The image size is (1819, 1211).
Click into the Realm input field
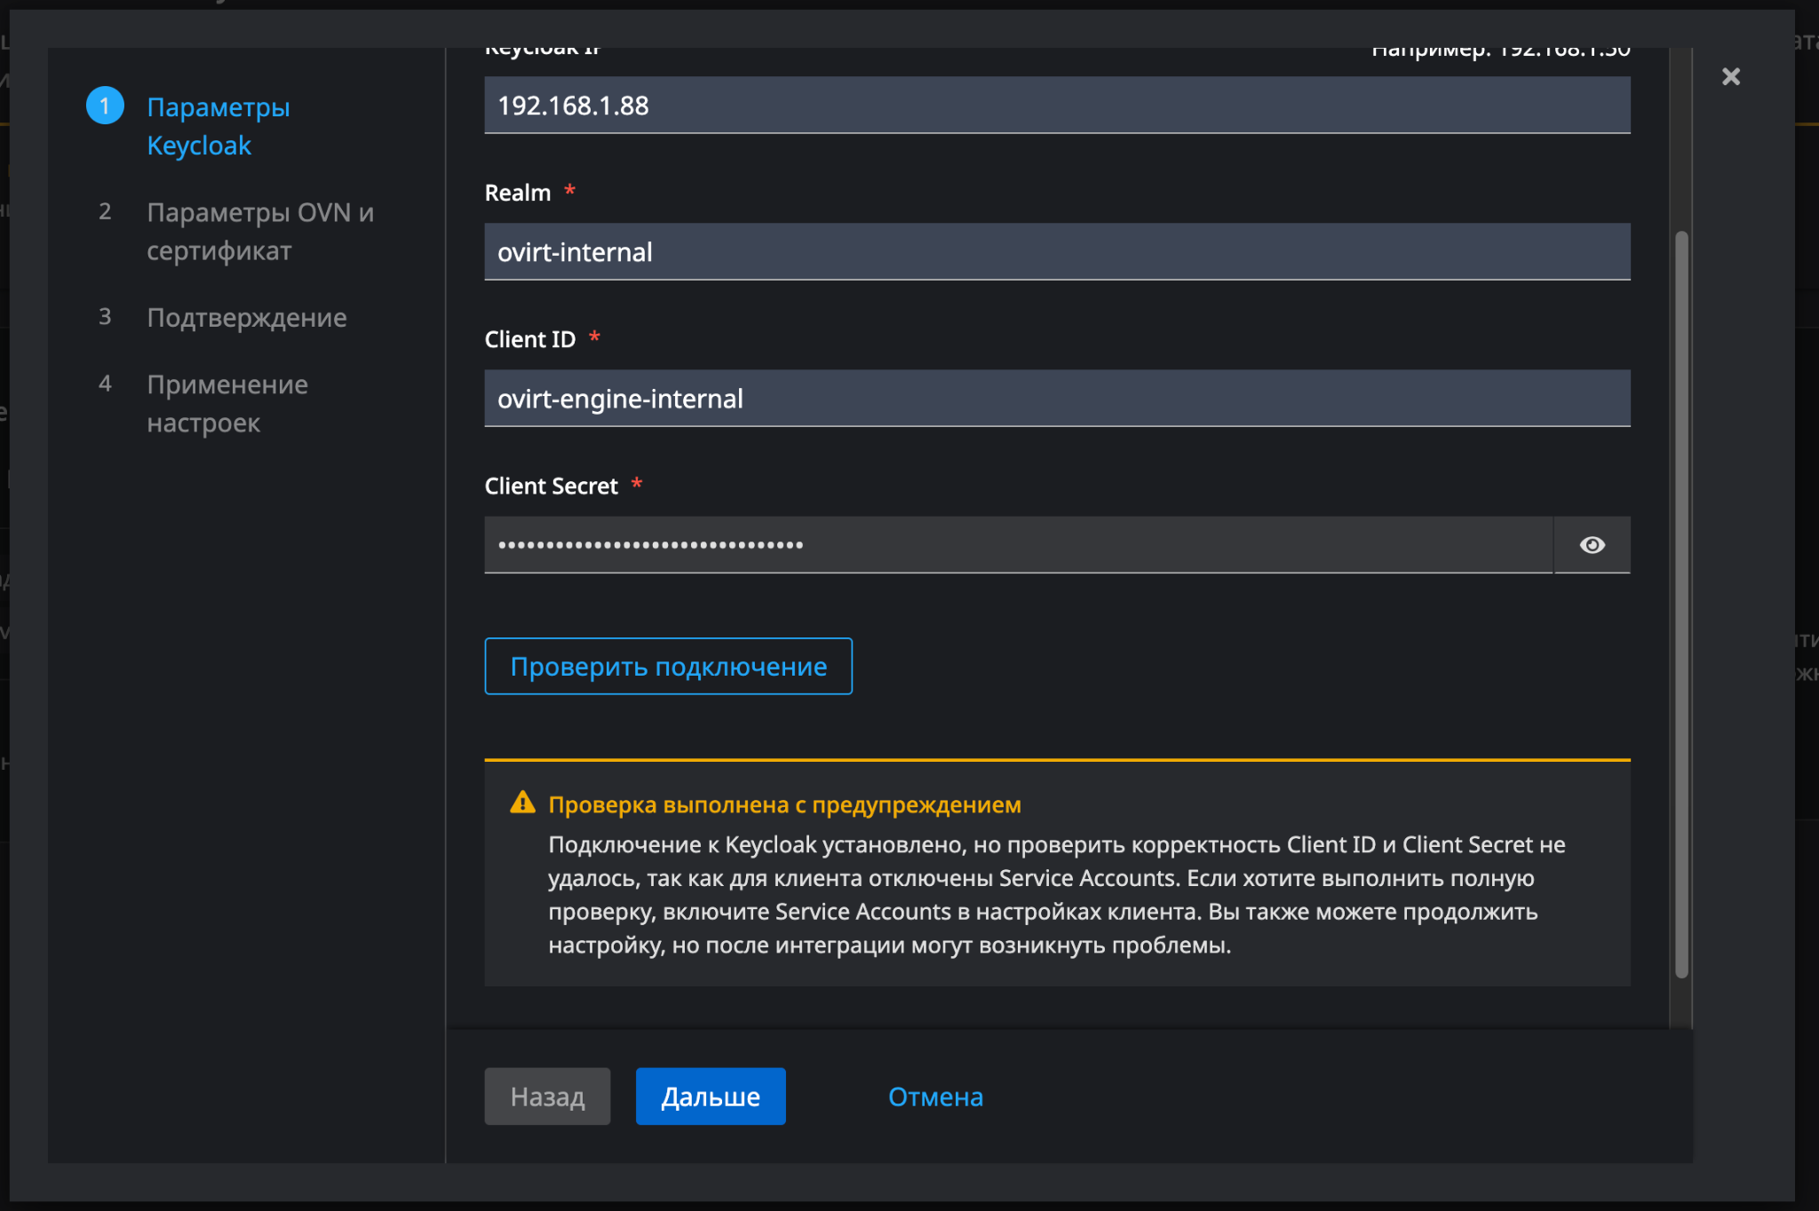pyautogui.click(x=1056, y=252)
